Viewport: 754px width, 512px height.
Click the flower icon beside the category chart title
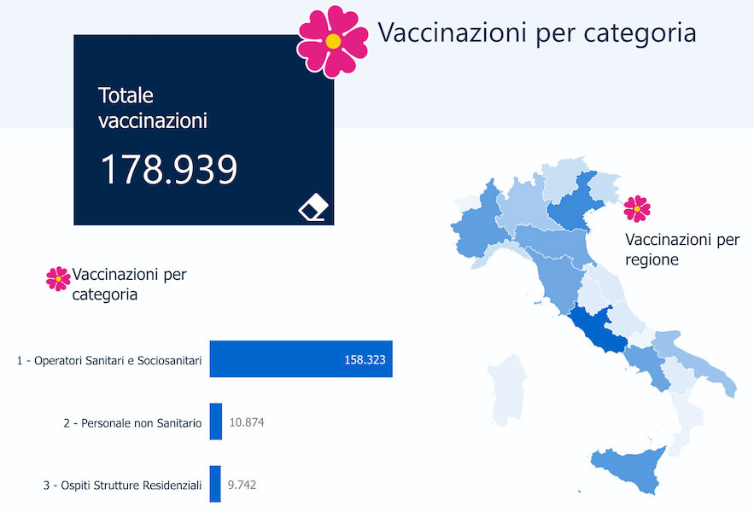pyautogui.click(x=58, y=278)
